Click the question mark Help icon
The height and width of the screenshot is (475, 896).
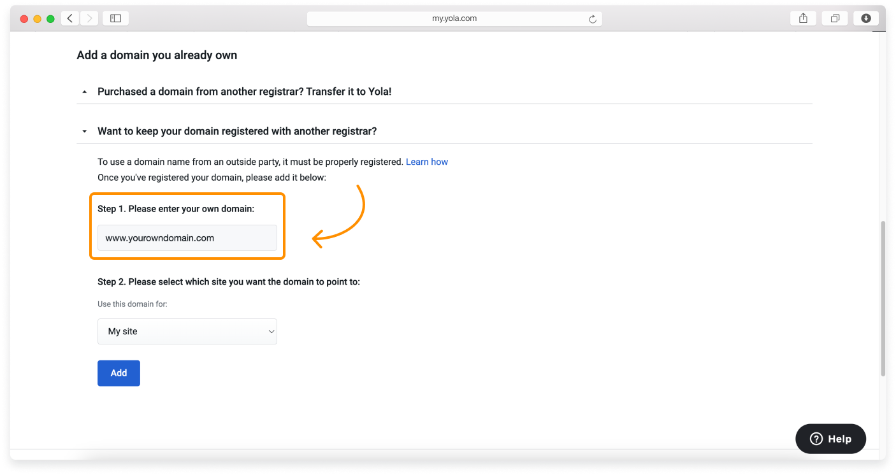click(x=816, y=439)
